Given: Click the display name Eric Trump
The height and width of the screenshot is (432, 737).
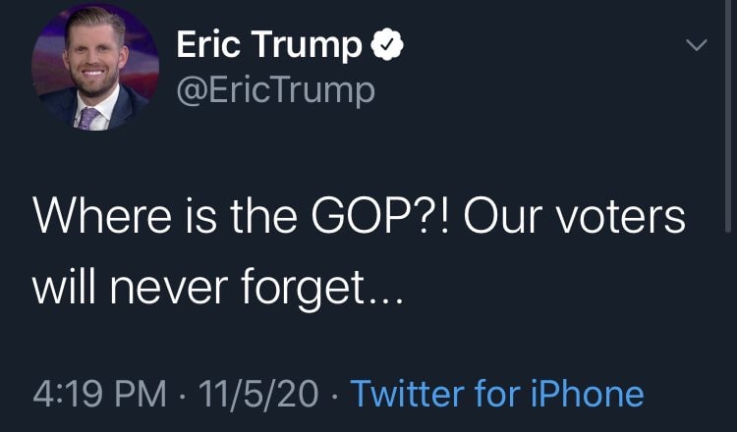Looking at the screenshot, I should [270, 46].
